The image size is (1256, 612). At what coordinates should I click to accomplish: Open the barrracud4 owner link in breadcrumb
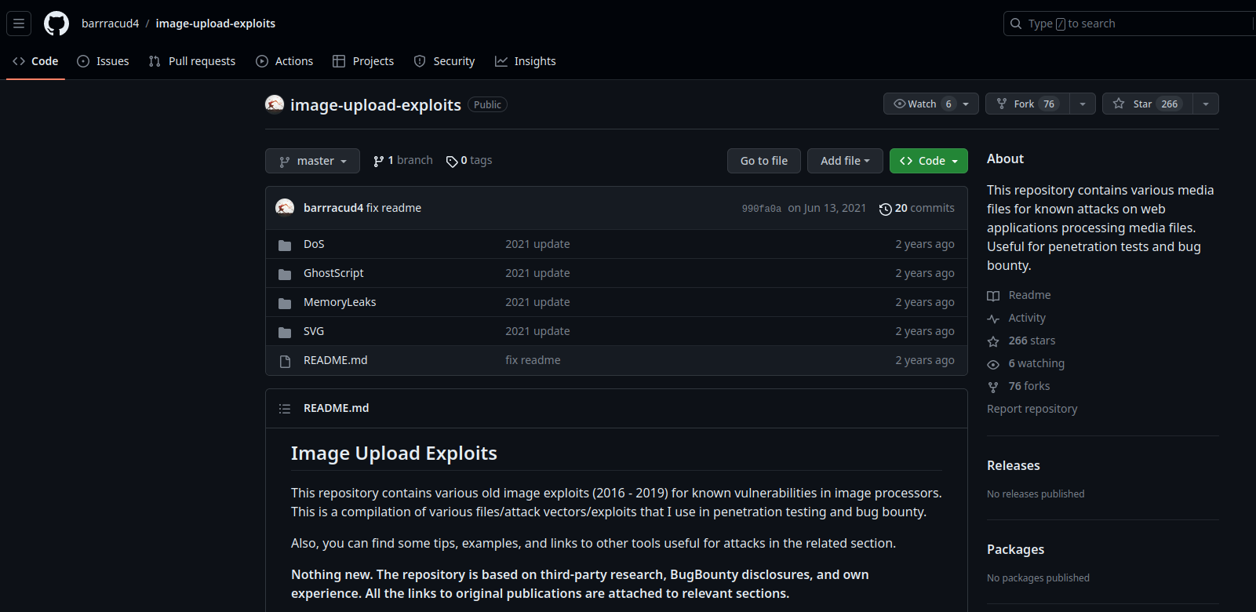pos(110,24)
